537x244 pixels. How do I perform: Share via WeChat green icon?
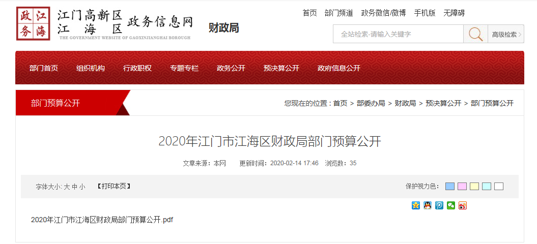(451, 205)
